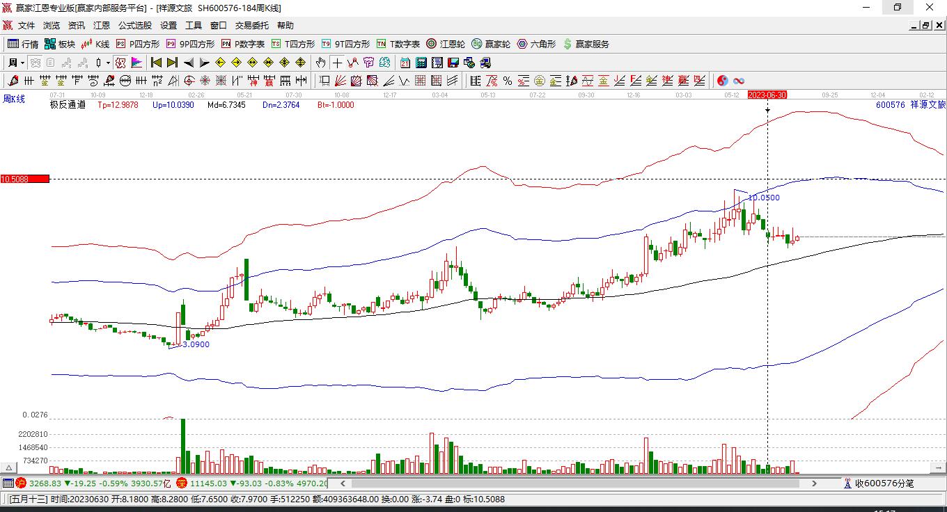Open the 江恩 menu

click(x=102, y=26)
